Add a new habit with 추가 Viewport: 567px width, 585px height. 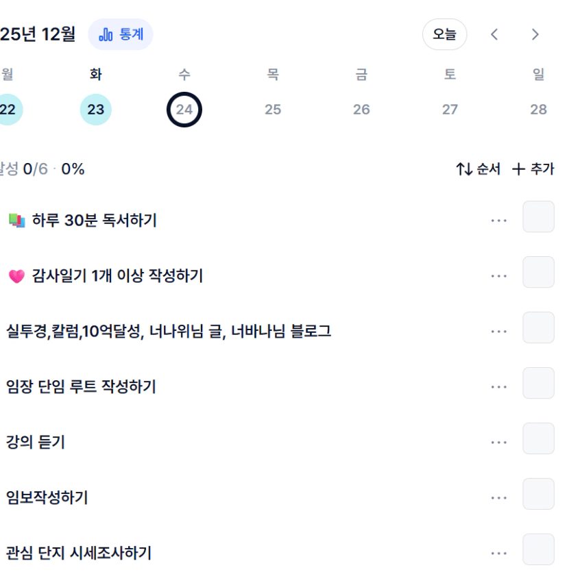(533, 169)
